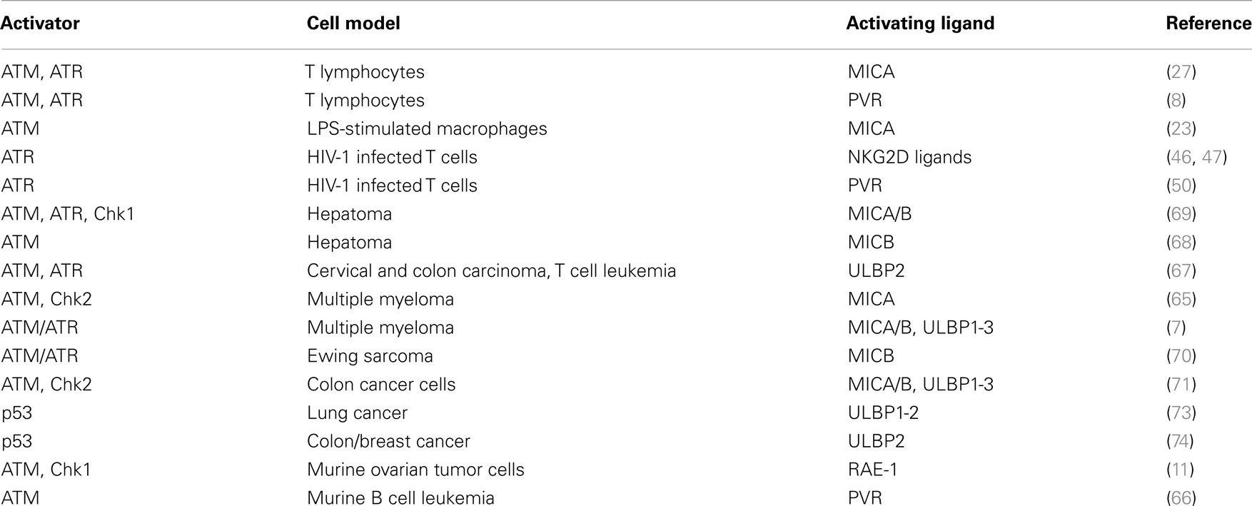
Task: Follow reference 70 for Ewing sarcoma
Action: pyautogui.click(x=1181, y=356)
